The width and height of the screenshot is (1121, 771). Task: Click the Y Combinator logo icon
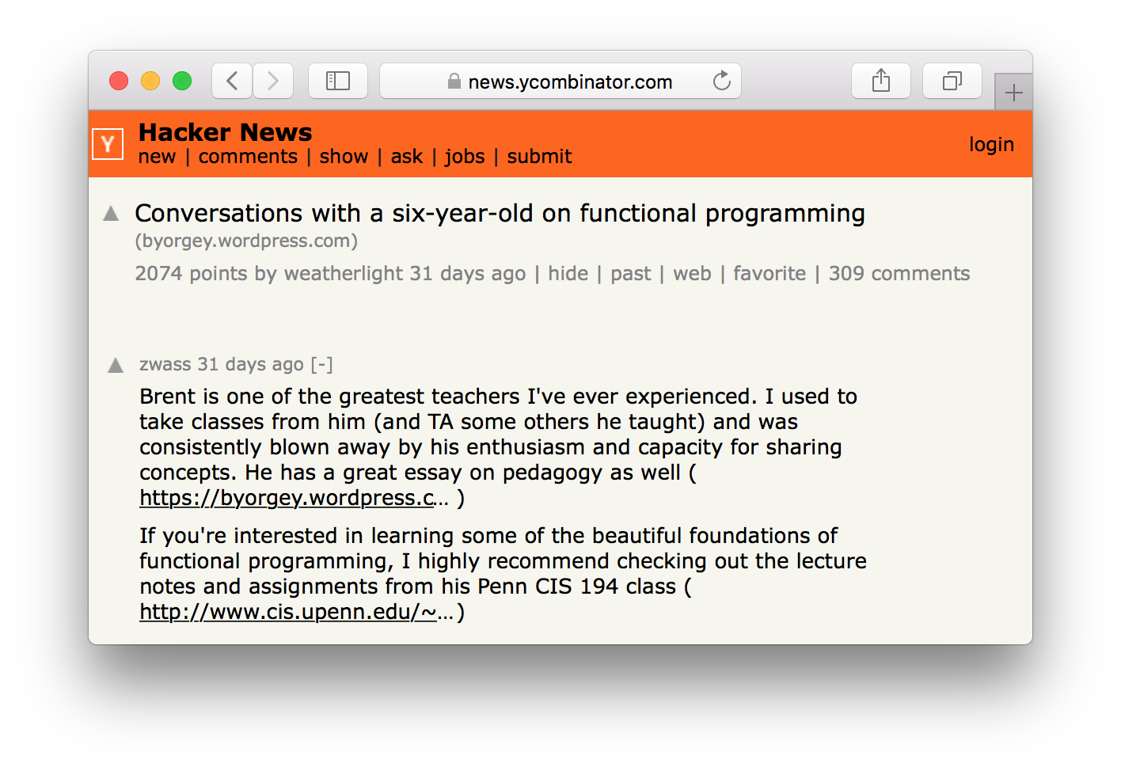[108, 144]
